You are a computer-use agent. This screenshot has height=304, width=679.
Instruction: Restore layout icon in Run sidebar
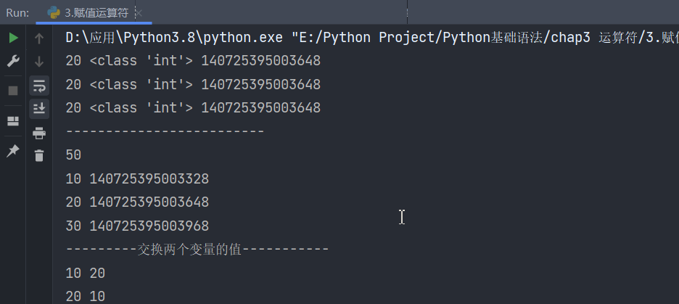click(x=14, y=121)
